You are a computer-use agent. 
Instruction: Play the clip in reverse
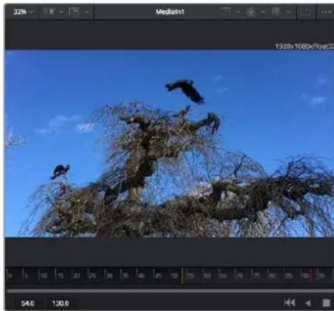click(308, 303)
